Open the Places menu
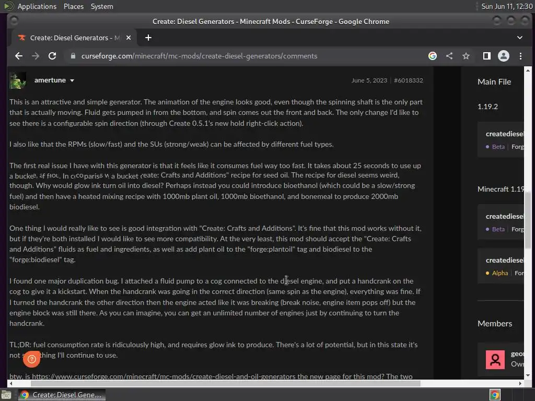The image size is (535, 401). [73, 6]
